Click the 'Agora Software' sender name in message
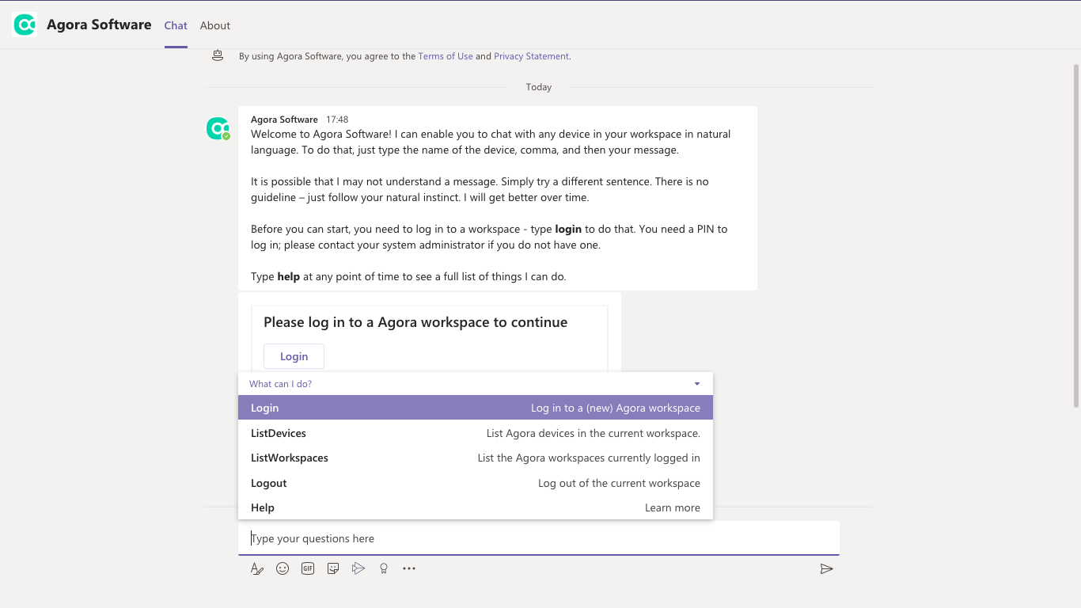This screenshot has width=1081, height=608. (284, 120)
